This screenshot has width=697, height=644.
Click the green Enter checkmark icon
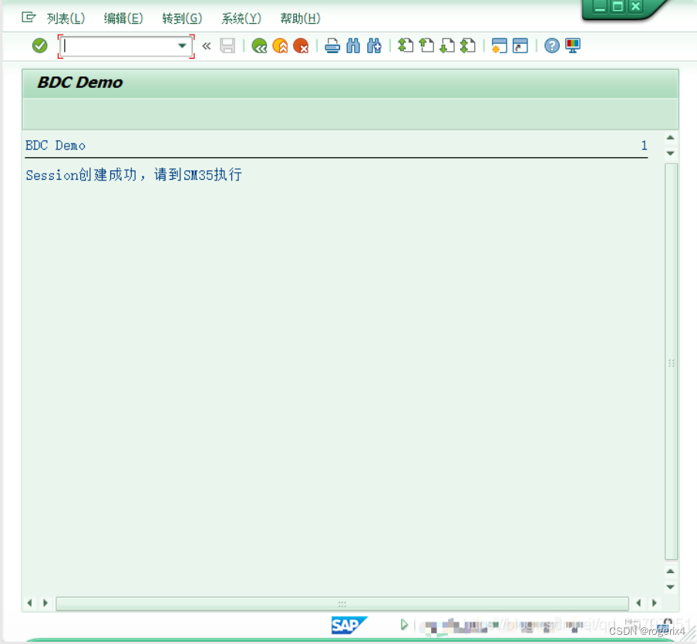coord(39,46)
